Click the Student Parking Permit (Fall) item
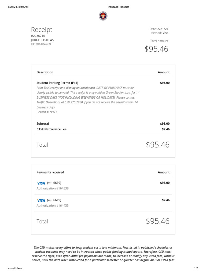Screen dimensions: 206x275 pos(57,83)
